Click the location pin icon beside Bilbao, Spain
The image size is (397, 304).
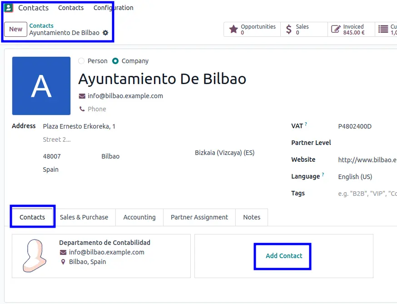[63, 262]
